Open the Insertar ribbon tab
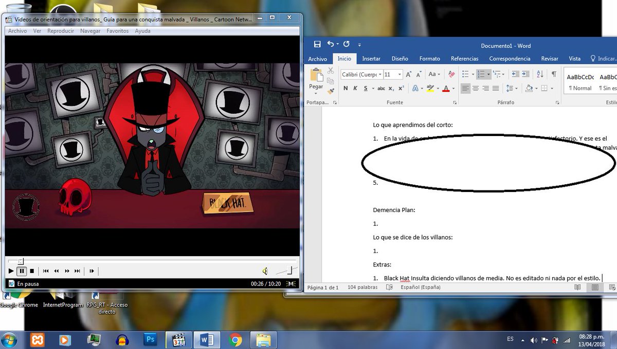This screenshot has height=349, width=617. click(x=371, y=59)
